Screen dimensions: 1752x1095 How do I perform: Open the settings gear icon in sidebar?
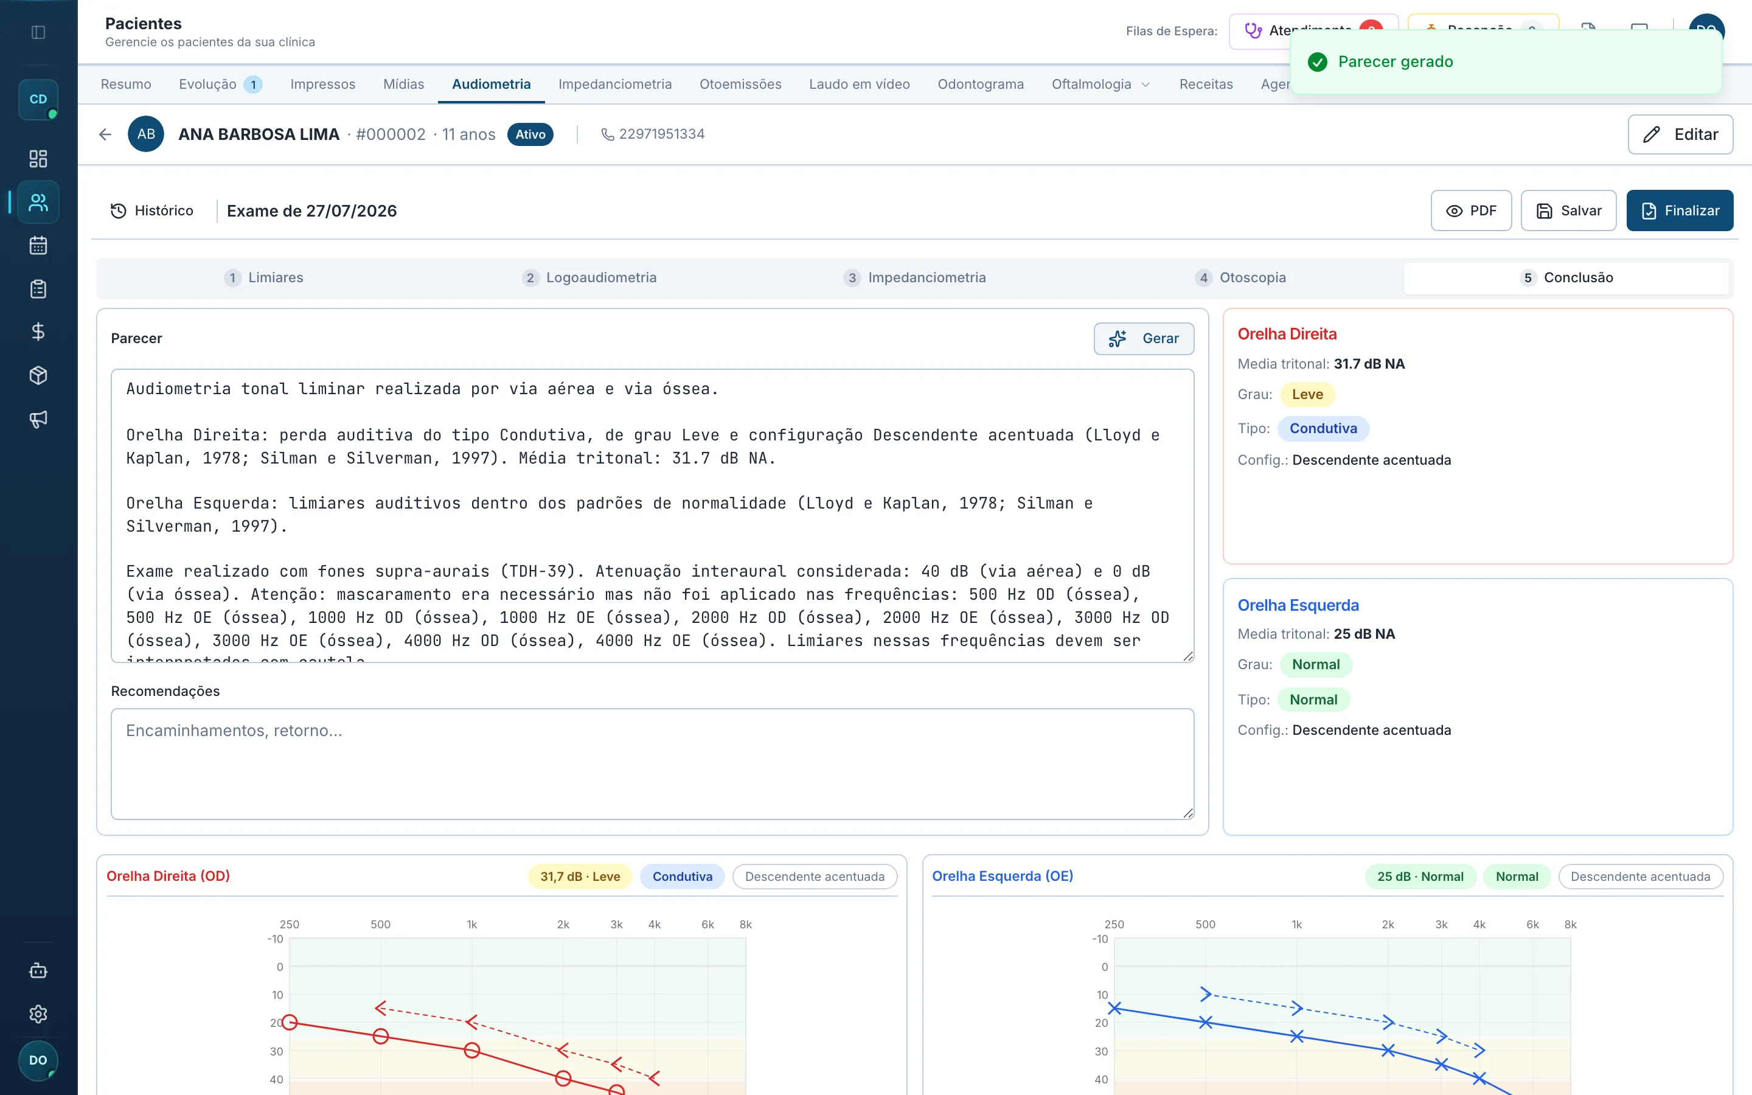click(38, 1014)
